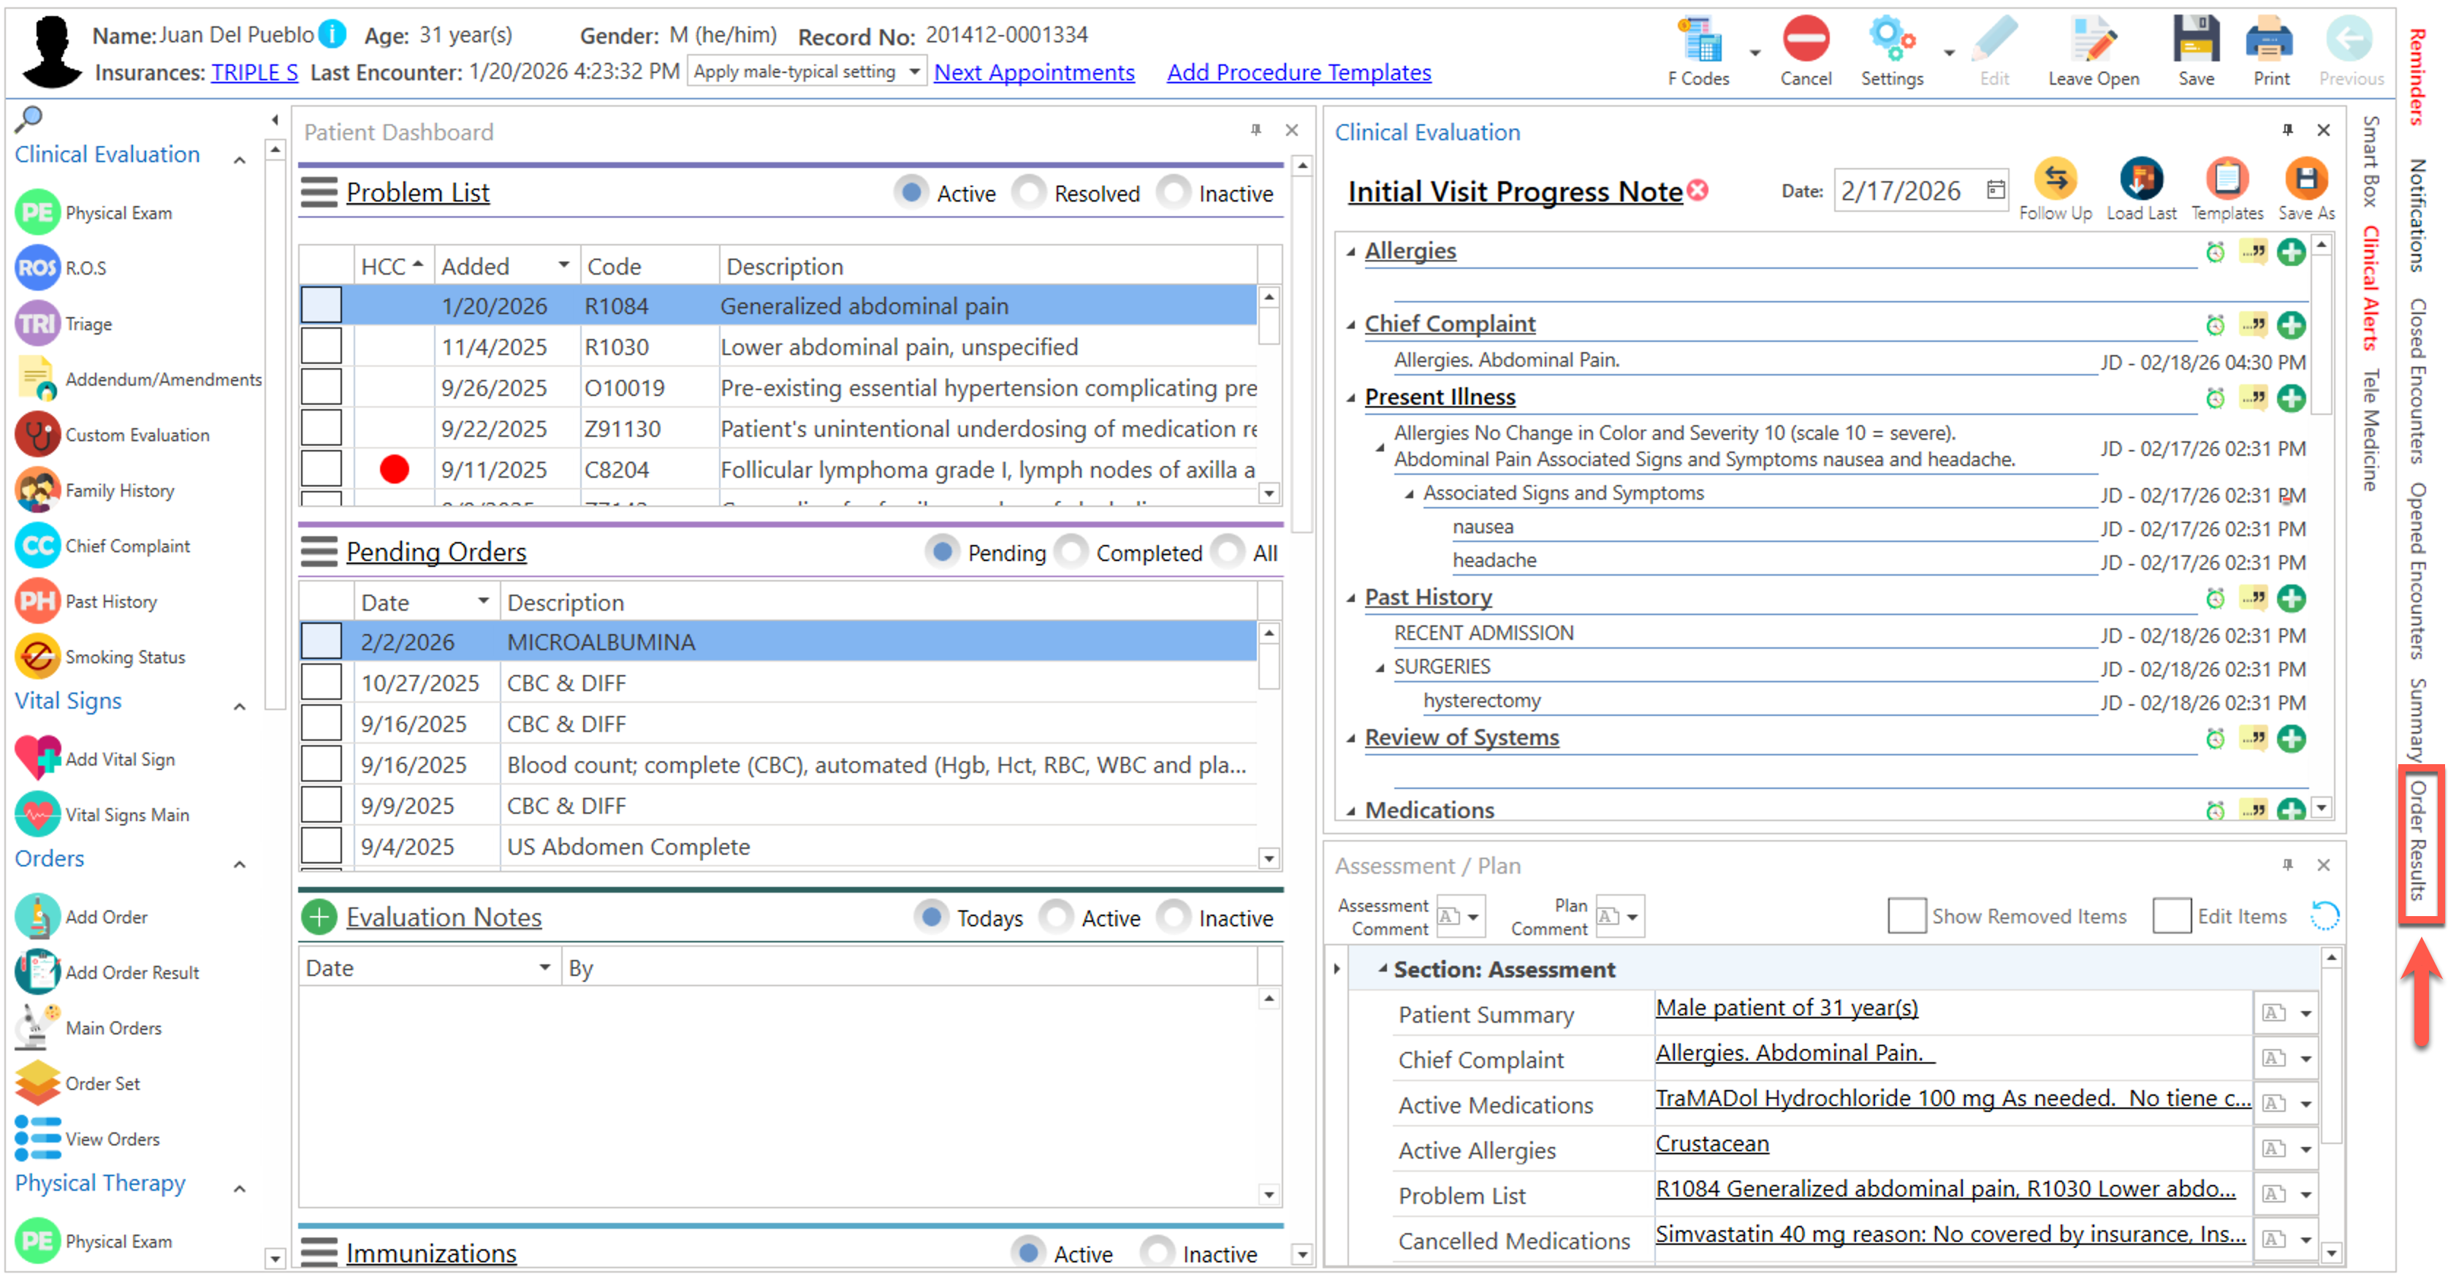
Task: Add a new Evaluation Note with plus icon
Action: point(319,916)
